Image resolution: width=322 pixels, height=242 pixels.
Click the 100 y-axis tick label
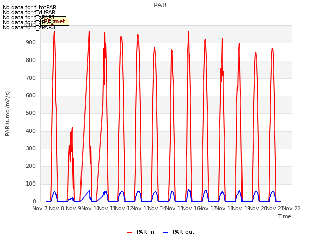pyautogui.click(x=31, y=184)
